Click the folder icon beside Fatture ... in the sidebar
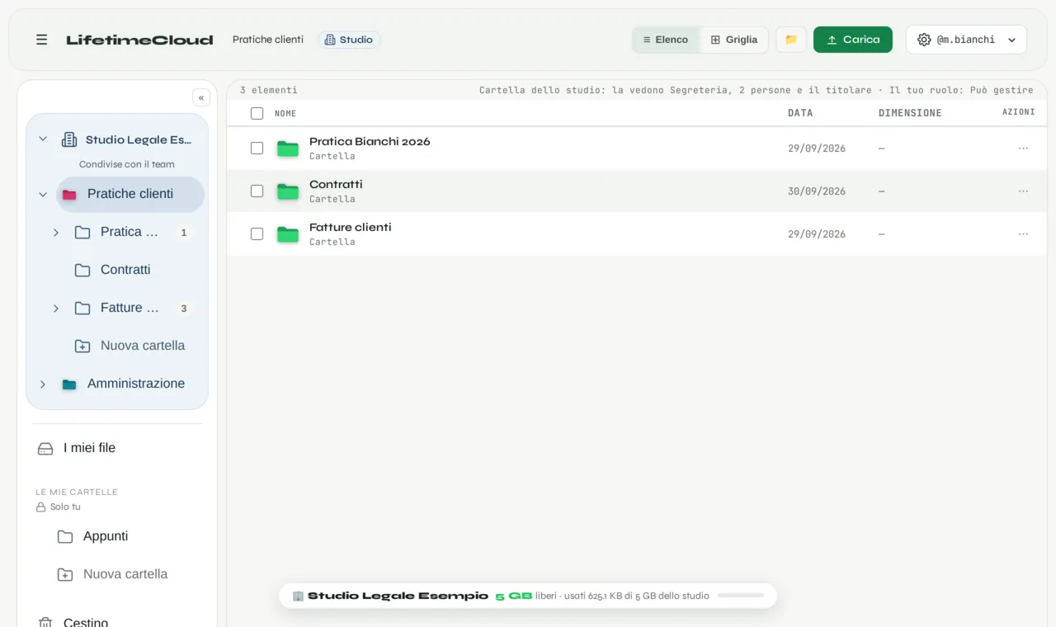The image size is (1056, 627). pos(82,309)
